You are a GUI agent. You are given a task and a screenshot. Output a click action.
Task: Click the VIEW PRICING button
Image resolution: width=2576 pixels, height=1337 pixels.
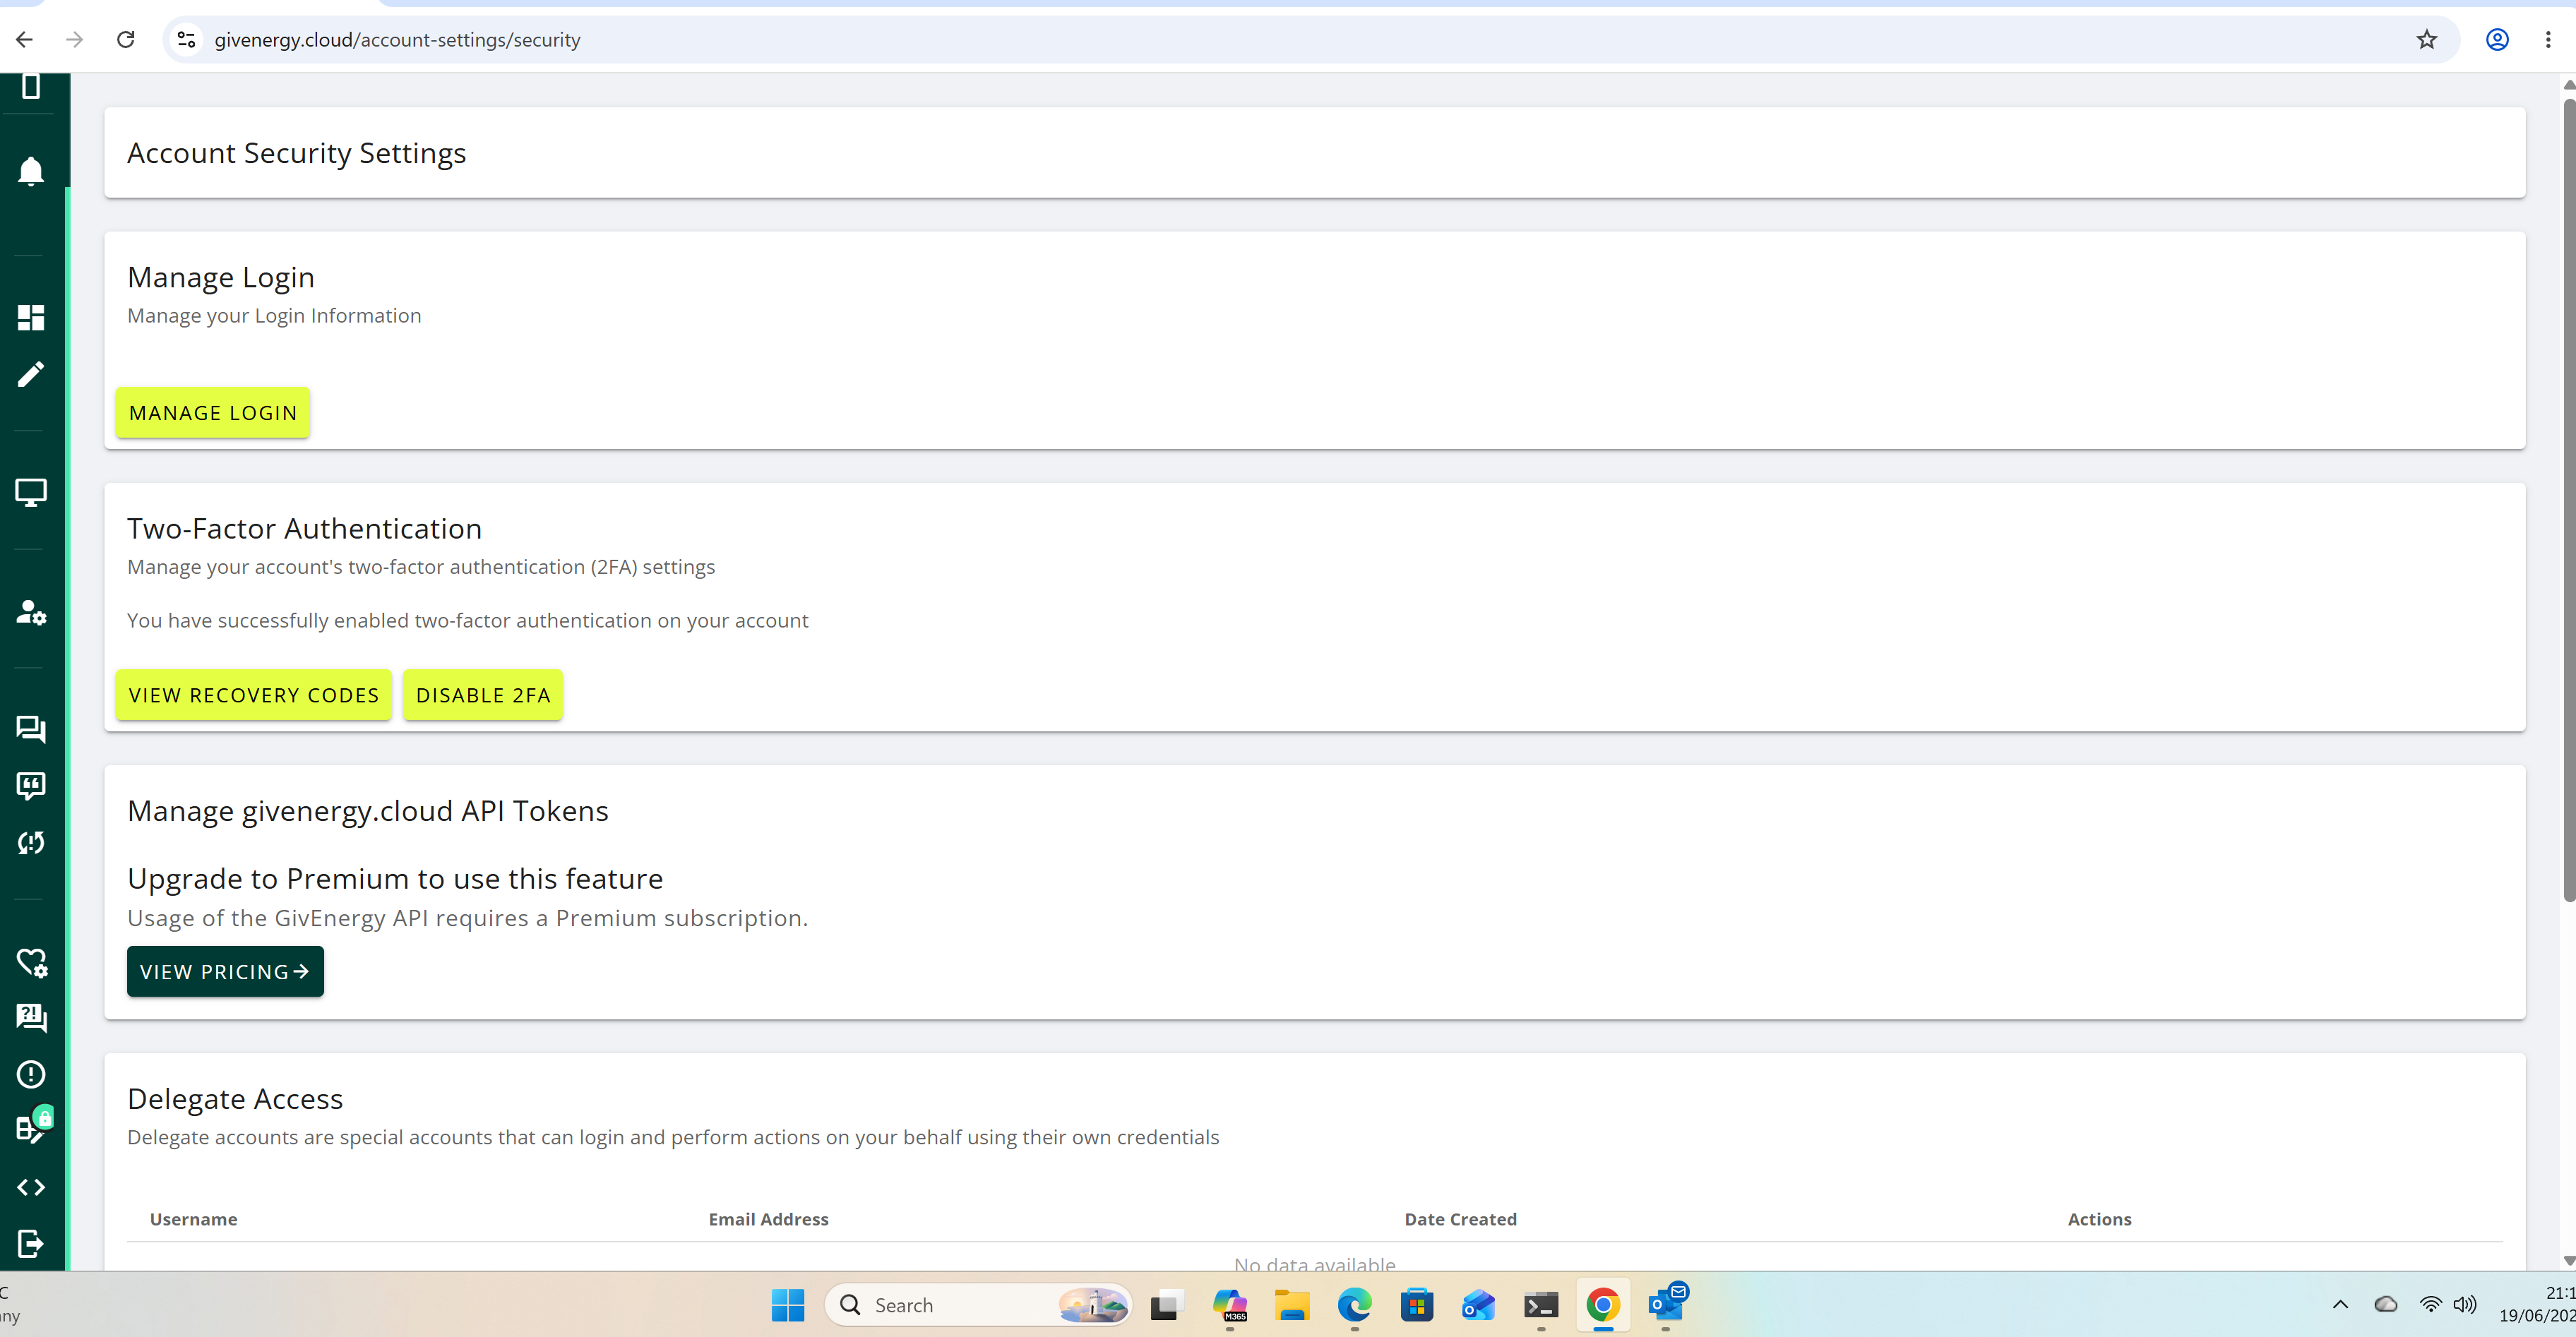pyautogui.click(x=225, y=972)
